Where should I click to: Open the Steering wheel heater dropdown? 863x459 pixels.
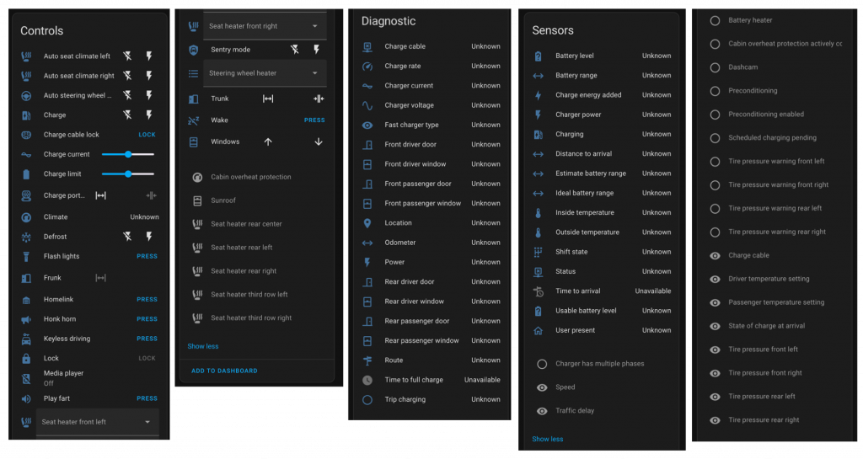pyautogui.click(x=265, y=73)
